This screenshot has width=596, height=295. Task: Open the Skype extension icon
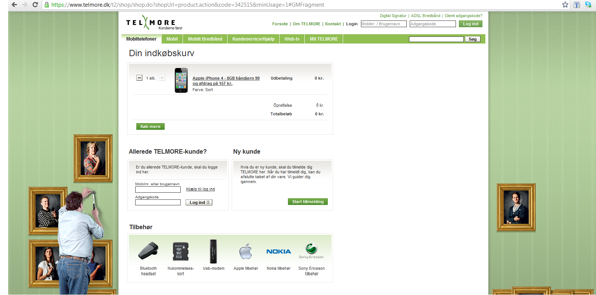tap(588, 5)
